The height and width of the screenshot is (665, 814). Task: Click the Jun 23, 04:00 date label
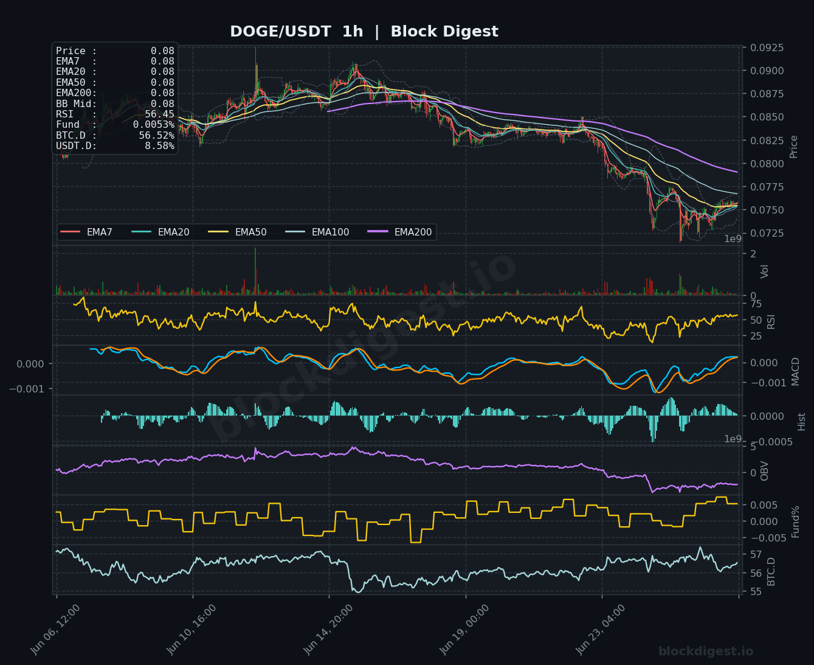(x=601, y=630)
